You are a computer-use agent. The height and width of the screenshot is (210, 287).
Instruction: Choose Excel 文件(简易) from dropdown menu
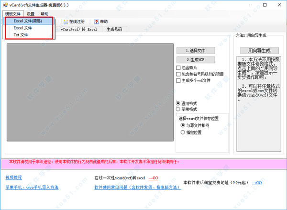[28, 21]
